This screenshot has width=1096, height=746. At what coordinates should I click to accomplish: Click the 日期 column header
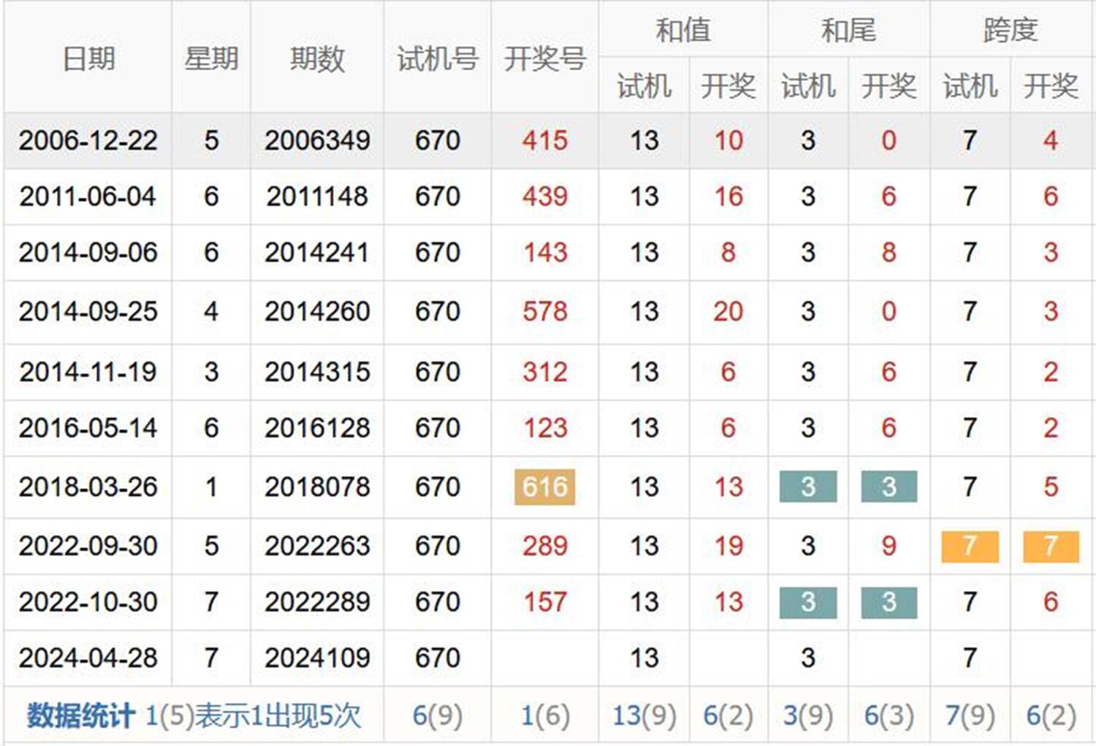pos(88,58)
